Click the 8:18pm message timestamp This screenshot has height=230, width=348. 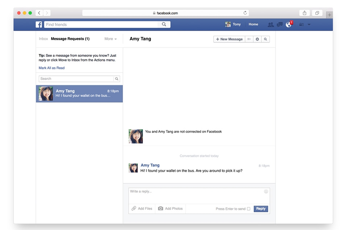point(264,166)
